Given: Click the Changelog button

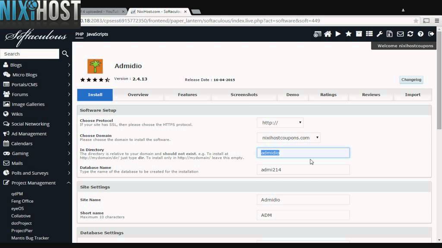Looking at the screenshot, I should pos(411,80).
